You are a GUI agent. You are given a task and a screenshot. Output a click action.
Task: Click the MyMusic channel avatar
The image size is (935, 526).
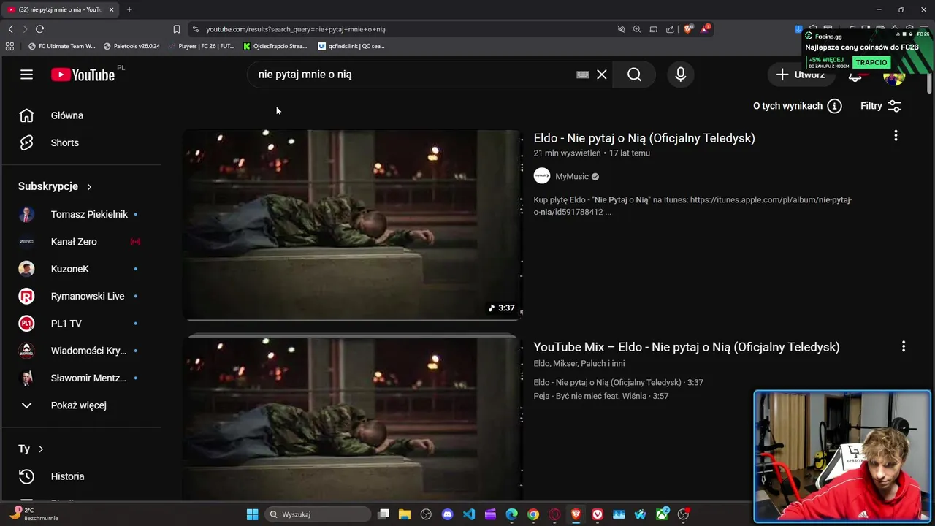point(542,176)
